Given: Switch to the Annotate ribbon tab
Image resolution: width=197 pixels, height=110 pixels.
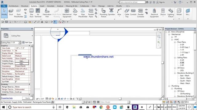Looking at the screenshot, I should (x=50, y=6).
